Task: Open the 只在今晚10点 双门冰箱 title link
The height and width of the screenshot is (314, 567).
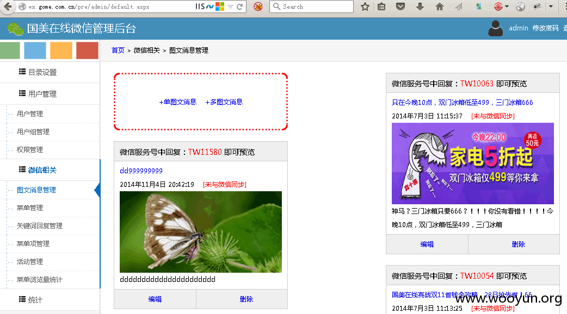Action: [462, 103]
